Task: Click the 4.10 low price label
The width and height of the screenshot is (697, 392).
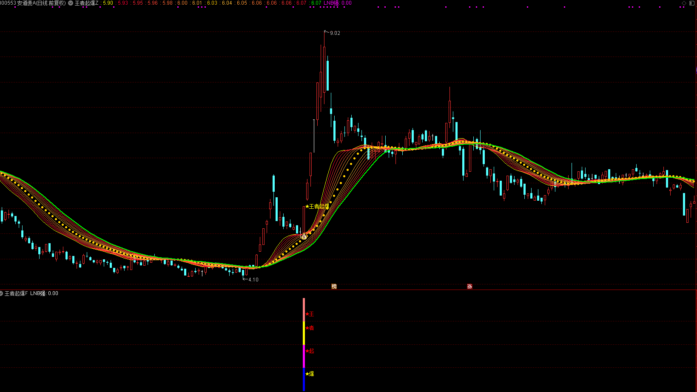Action: coord(253,280)
